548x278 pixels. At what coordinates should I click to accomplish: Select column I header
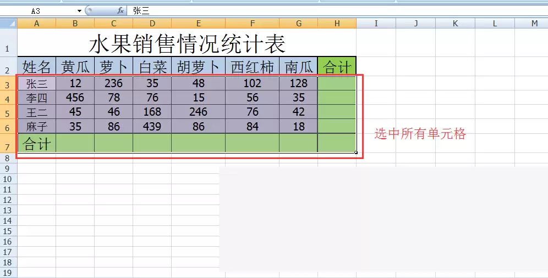point(376,24)
